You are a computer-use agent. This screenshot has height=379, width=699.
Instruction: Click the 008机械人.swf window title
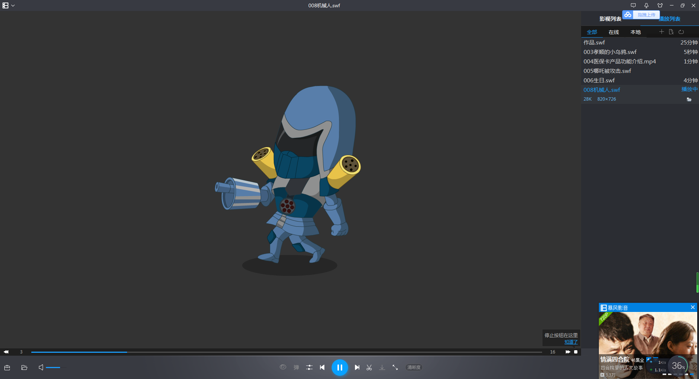pyautogui.click(x=324, y=5)
